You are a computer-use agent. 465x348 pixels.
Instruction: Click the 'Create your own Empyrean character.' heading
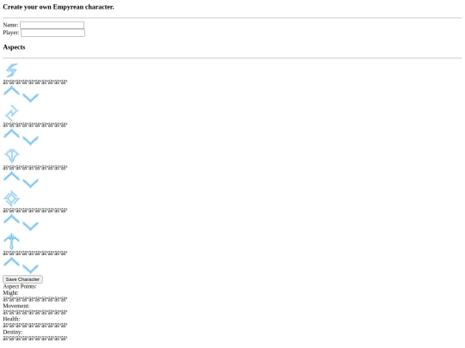tap(59, 7)
